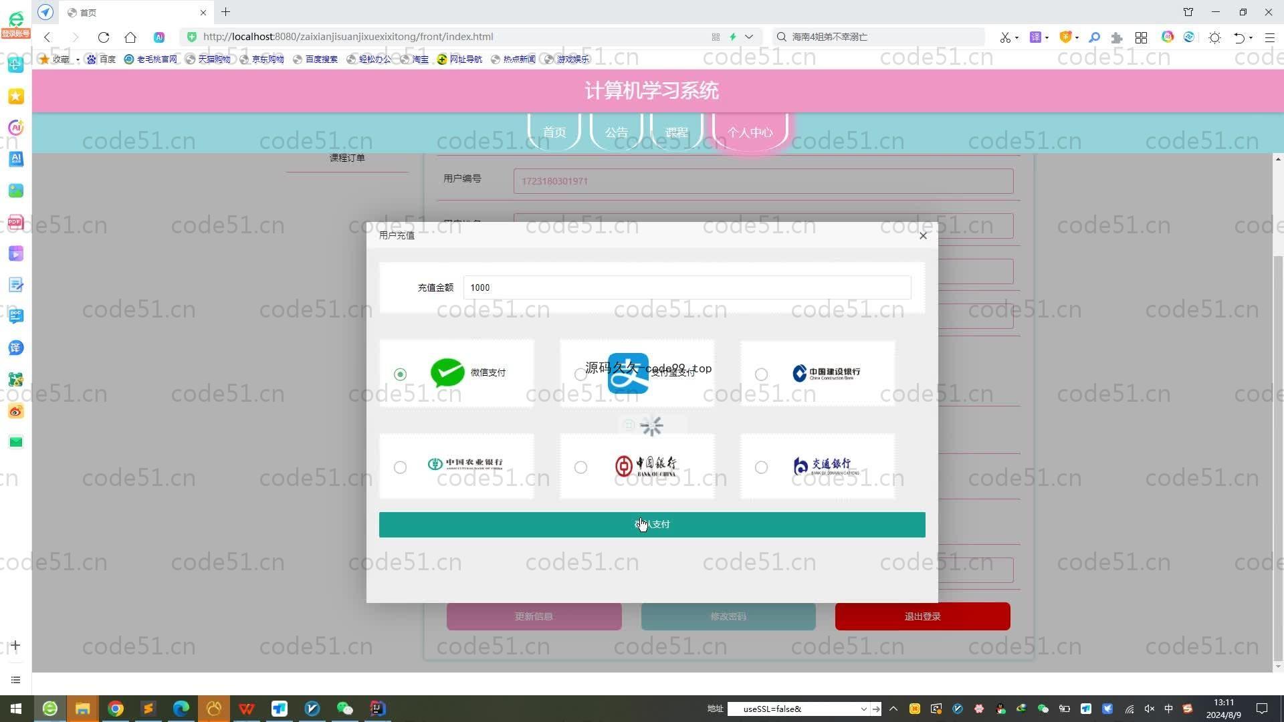The height and width of the screenshot is (722, 1284).
Task: Open browser home page icon
Action: point(130,37)
